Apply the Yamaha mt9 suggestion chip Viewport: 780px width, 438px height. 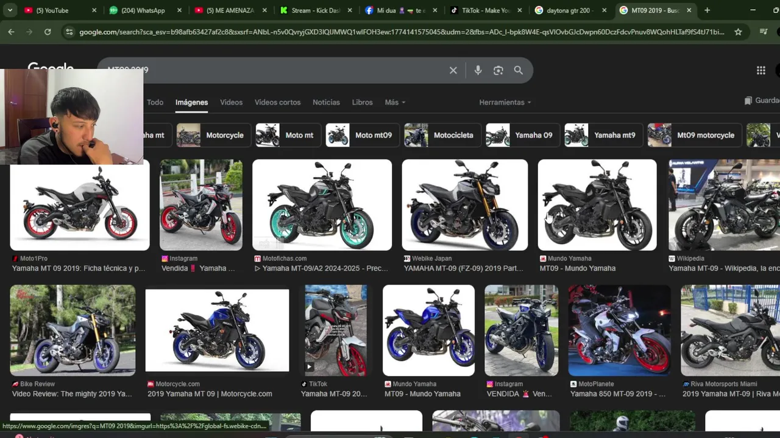pos(602,135)
